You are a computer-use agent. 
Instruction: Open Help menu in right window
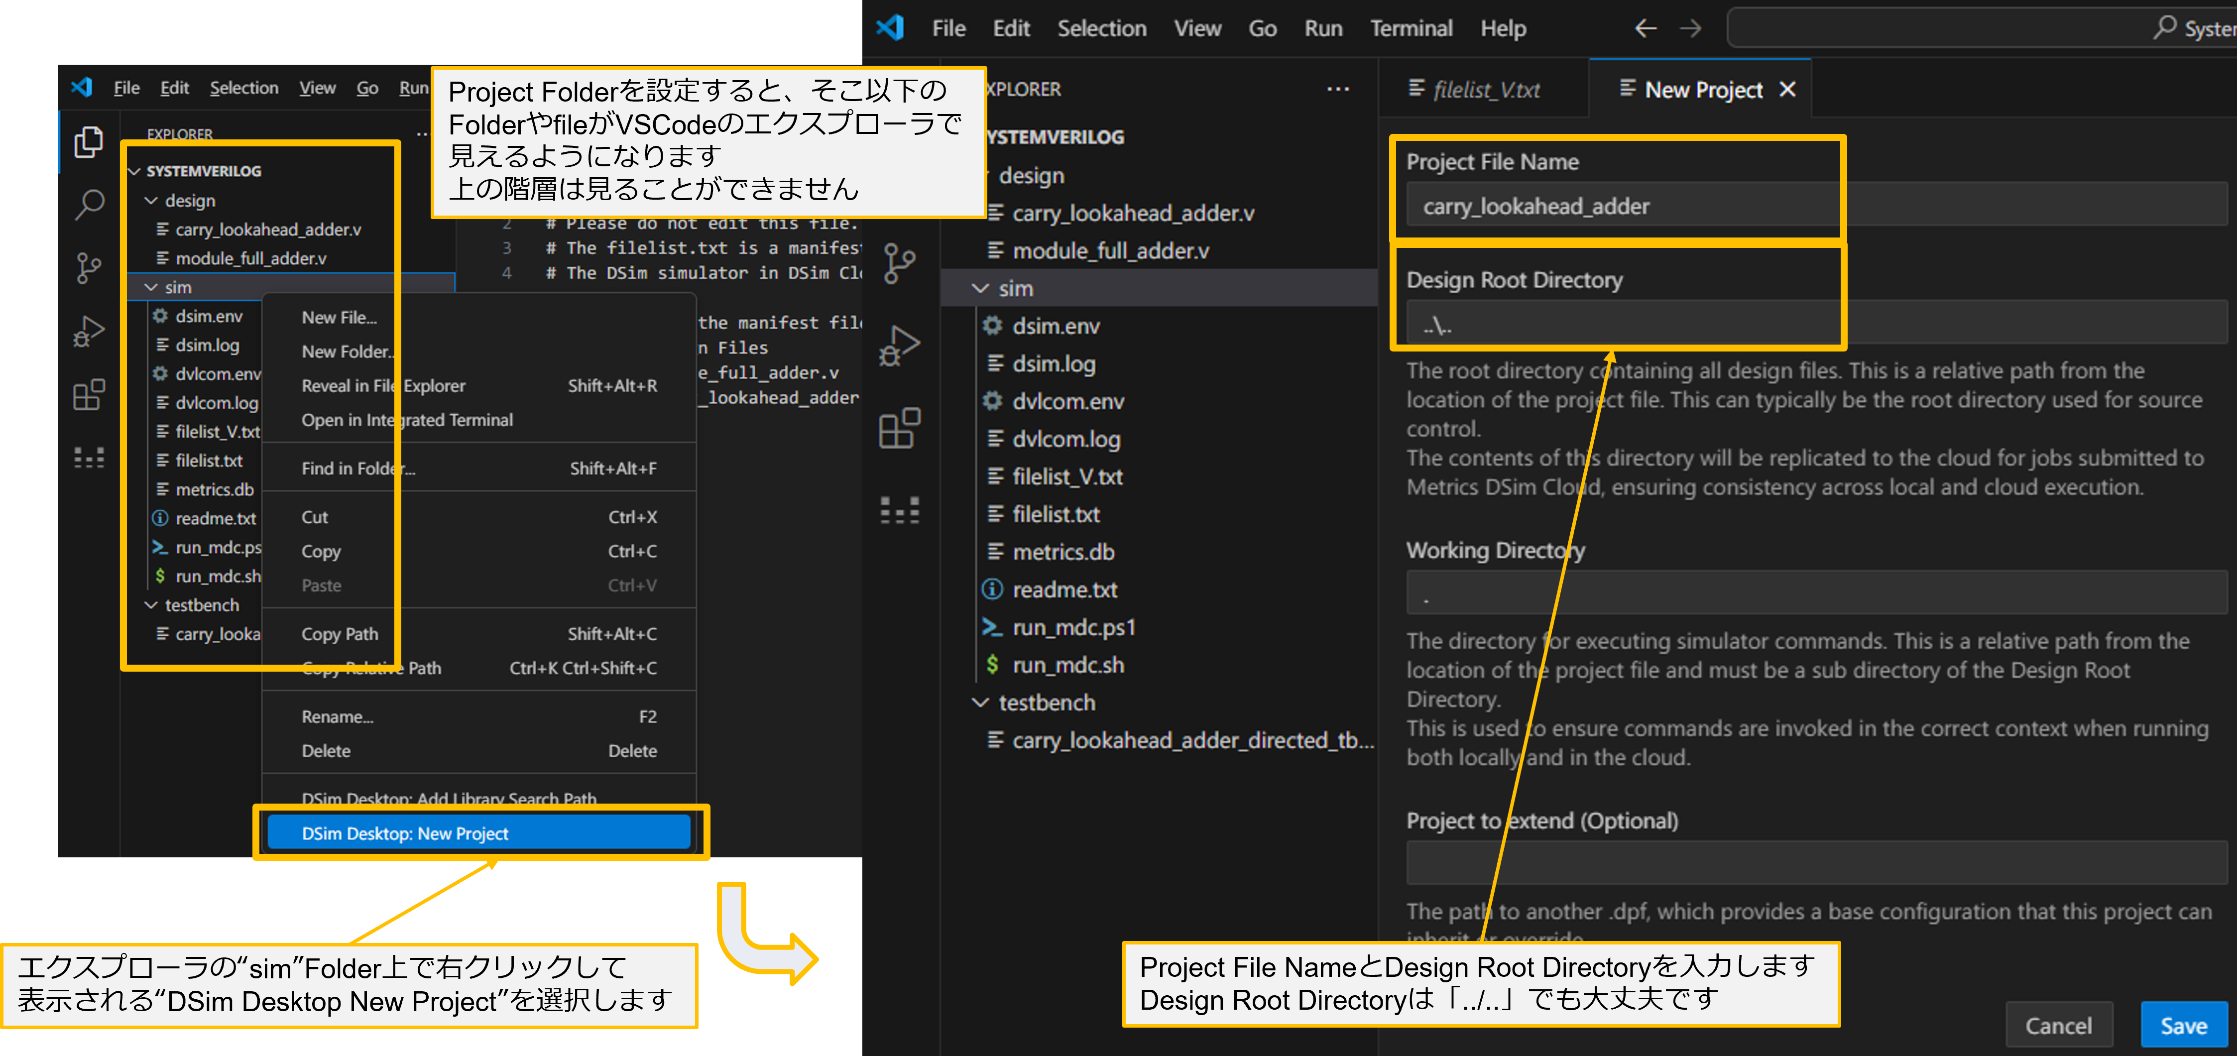[x=1503, y=29]
